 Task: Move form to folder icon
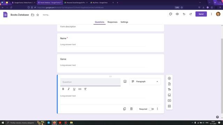tap(32, 15)
